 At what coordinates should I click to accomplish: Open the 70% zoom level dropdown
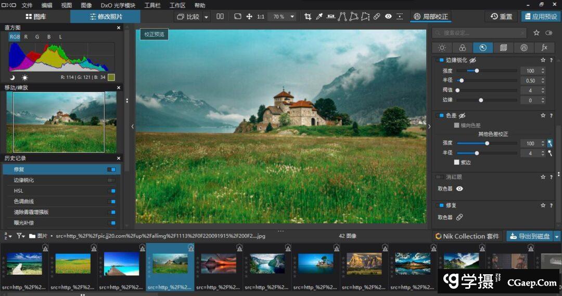[x=292, y=17]
